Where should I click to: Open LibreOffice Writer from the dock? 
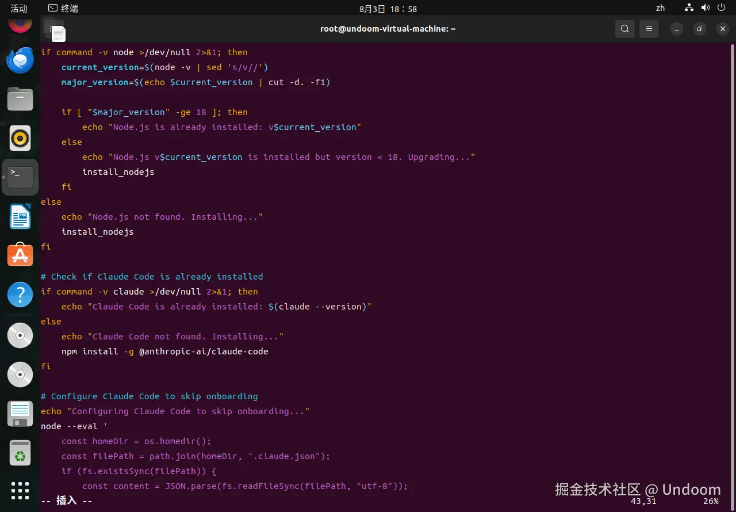(x=20, y=216)
